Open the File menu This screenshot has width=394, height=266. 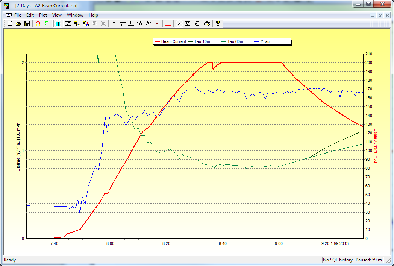tap(18, 15)
